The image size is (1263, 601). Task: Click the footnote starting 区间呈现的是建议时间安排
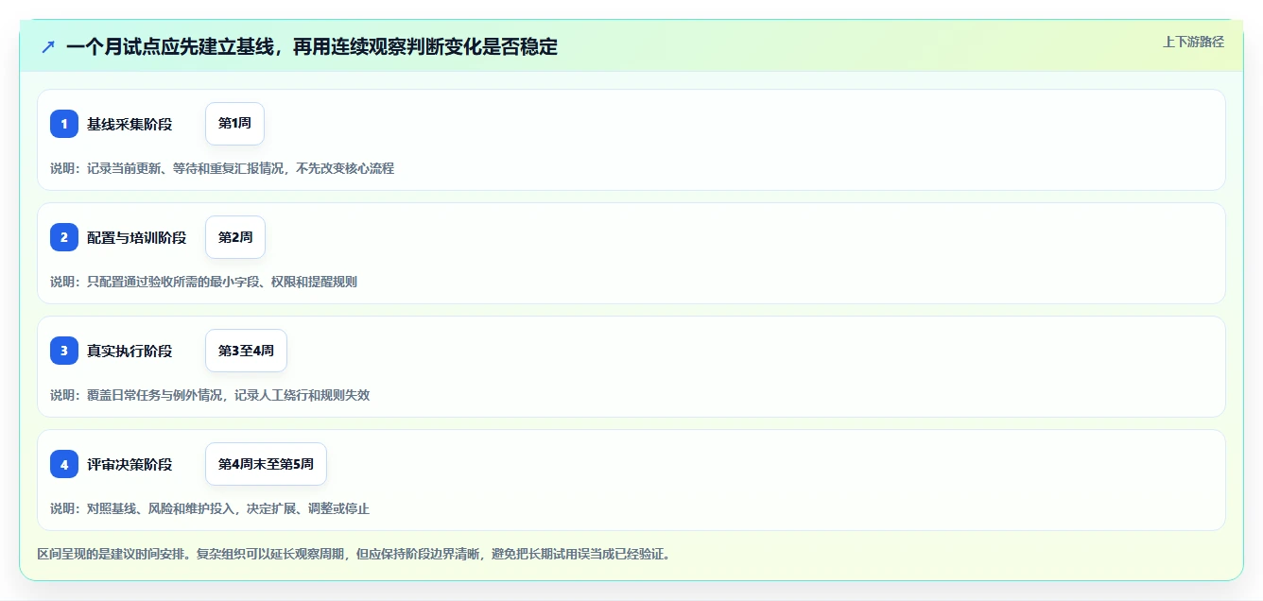(355, 554)
